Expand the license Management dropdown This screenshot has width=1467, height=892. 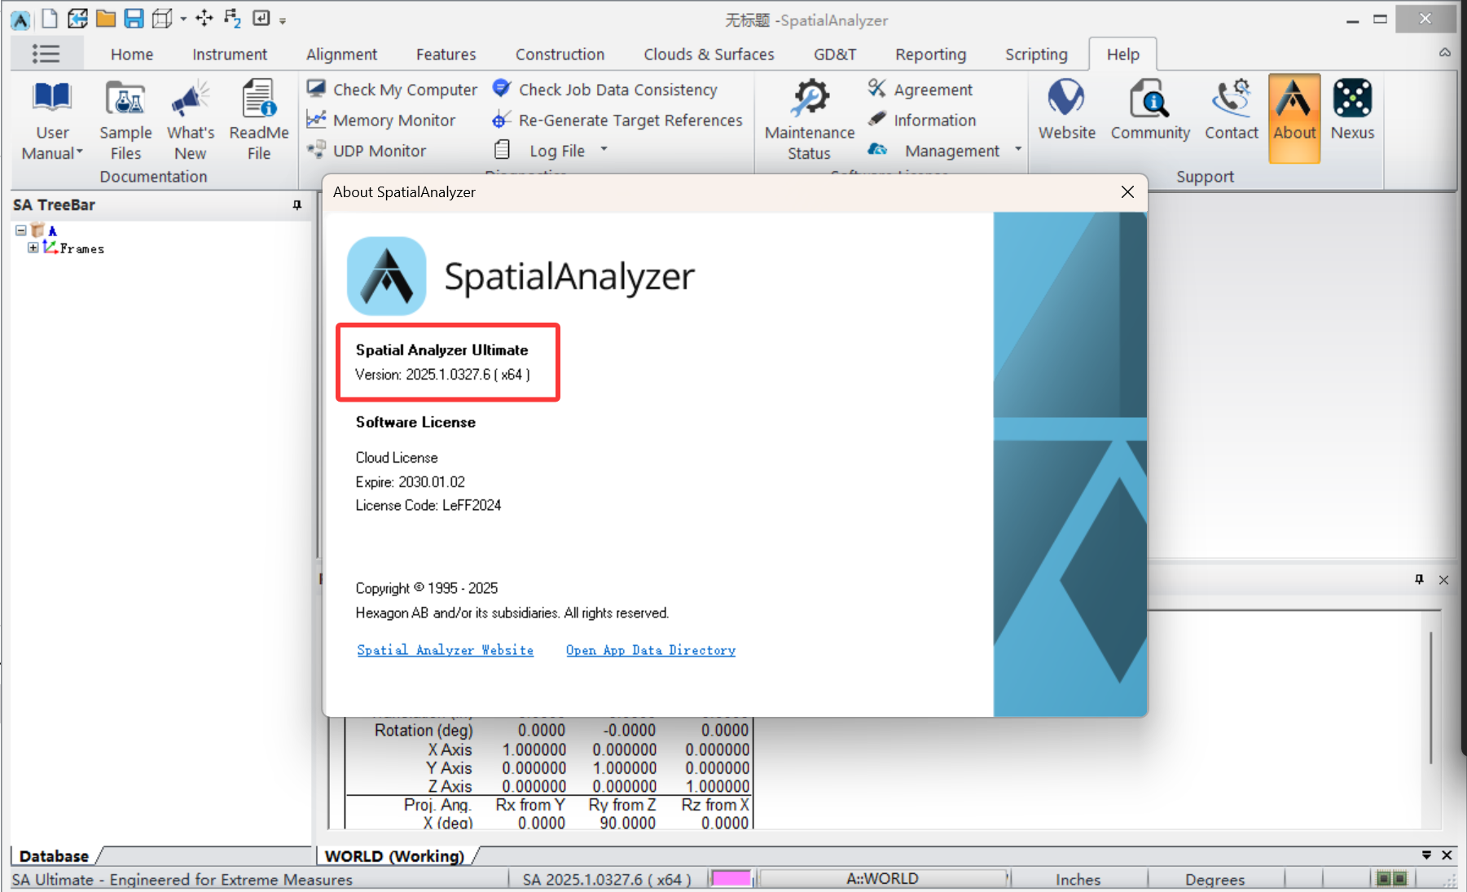[1018, 150]
